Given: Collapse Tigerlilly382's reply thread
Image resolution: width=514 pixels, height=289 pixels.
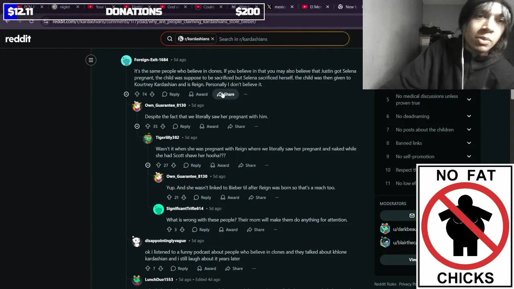Looking at the screenshot, I should [148, 165].
